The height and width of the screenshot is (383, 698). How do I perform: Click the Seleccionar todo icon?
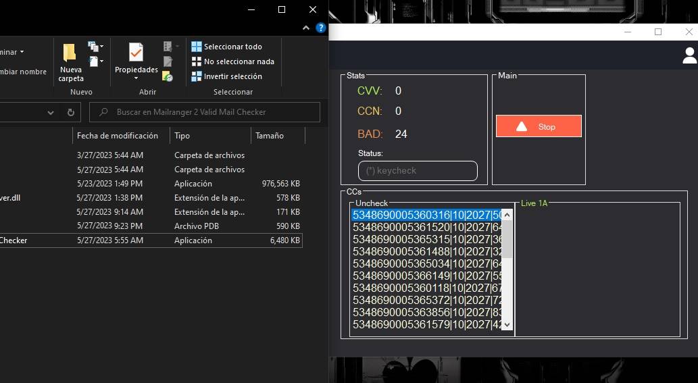point(197,47)
